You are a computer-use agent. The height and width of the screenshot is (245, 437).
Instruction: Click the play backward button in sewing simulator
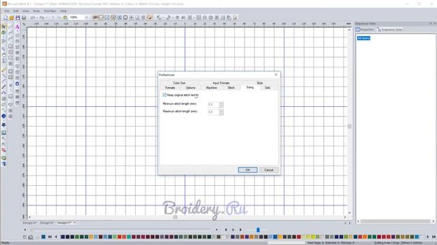226,230
